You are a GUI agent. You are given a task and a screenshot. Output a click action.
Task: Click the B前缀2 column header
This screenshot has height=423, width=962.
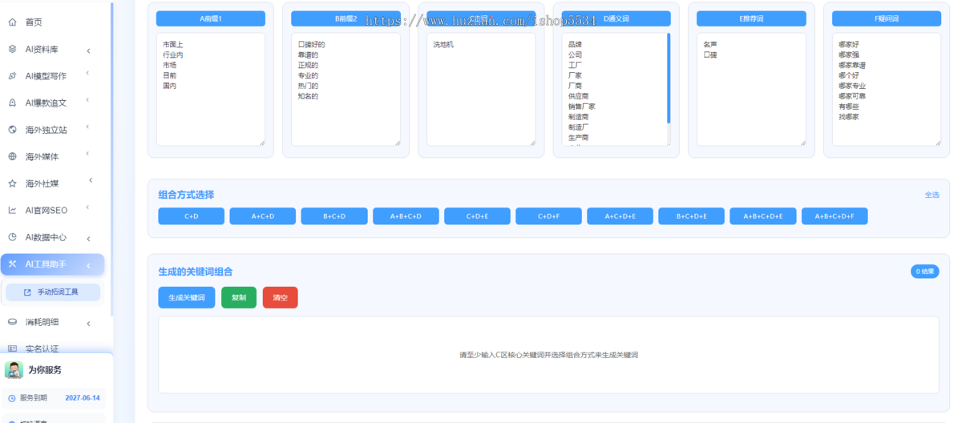click(346, 18)
